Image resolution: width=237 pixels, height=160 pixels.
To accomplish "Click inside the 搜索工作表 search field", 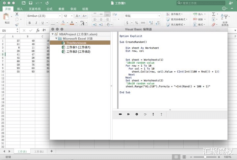I will coord(201,3).
